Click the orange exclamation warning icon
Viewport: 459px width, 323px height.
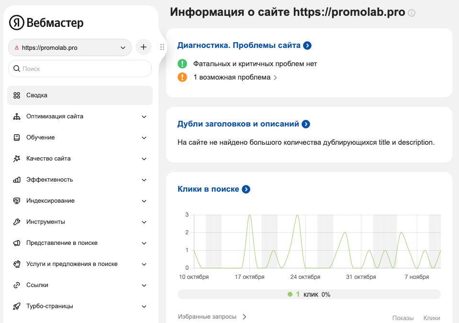click(182, 77)
